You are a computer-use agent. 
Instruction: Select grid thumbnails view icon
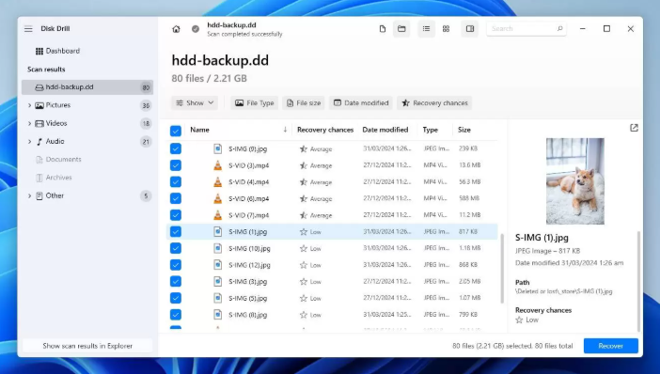point(447,28)
